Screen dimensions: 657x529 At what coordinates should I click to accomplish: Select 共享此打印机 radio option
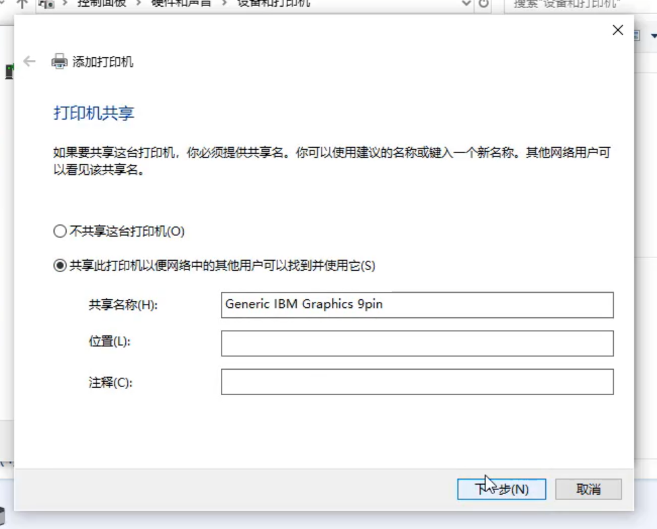60,266
